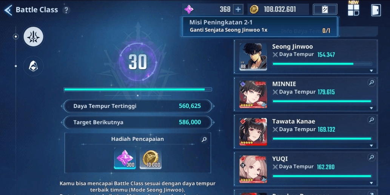Go back using the Battle Class arrow

8,10
